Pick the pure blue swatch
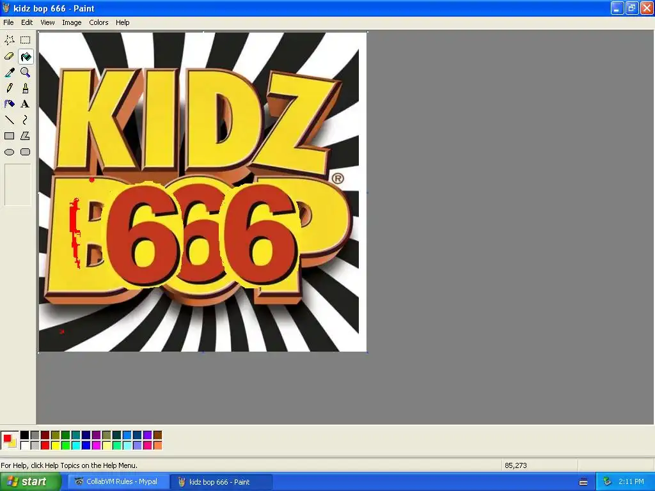655x491 pixels. click(x=86, y=446)
